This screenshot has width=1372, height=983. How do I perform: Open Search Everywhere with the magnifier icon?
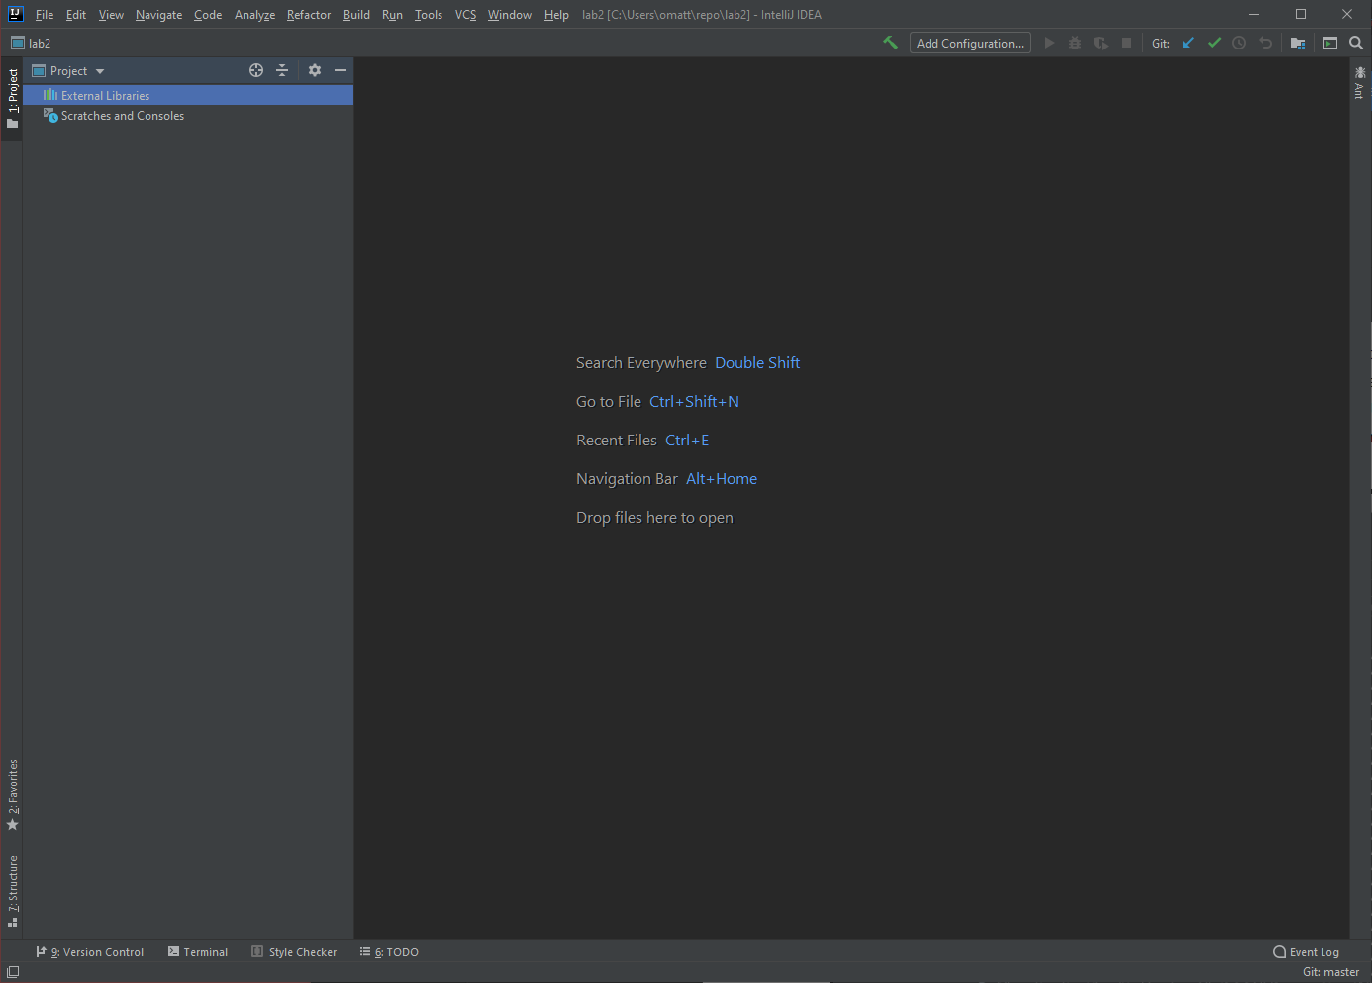tap(1356, 43)
